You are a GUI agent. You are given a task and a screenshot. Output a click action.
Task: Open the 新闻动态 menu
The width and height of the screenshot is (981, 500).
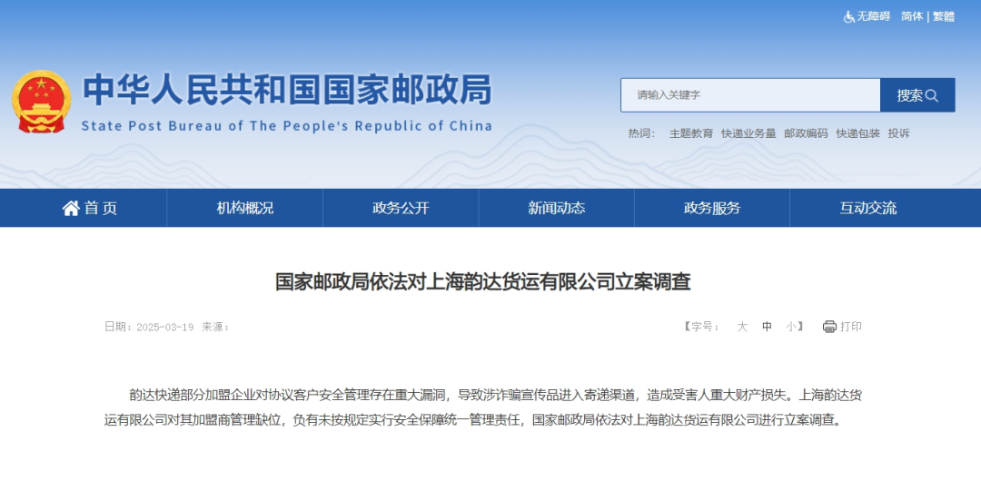click(x=556, y=208)
